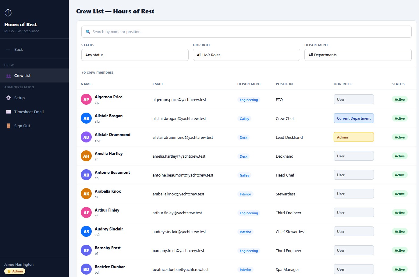Viewport: 419px width, 277px height.
Task: Click the 76 crew members count
Action: pyautogui.click(x=97, y=72)
